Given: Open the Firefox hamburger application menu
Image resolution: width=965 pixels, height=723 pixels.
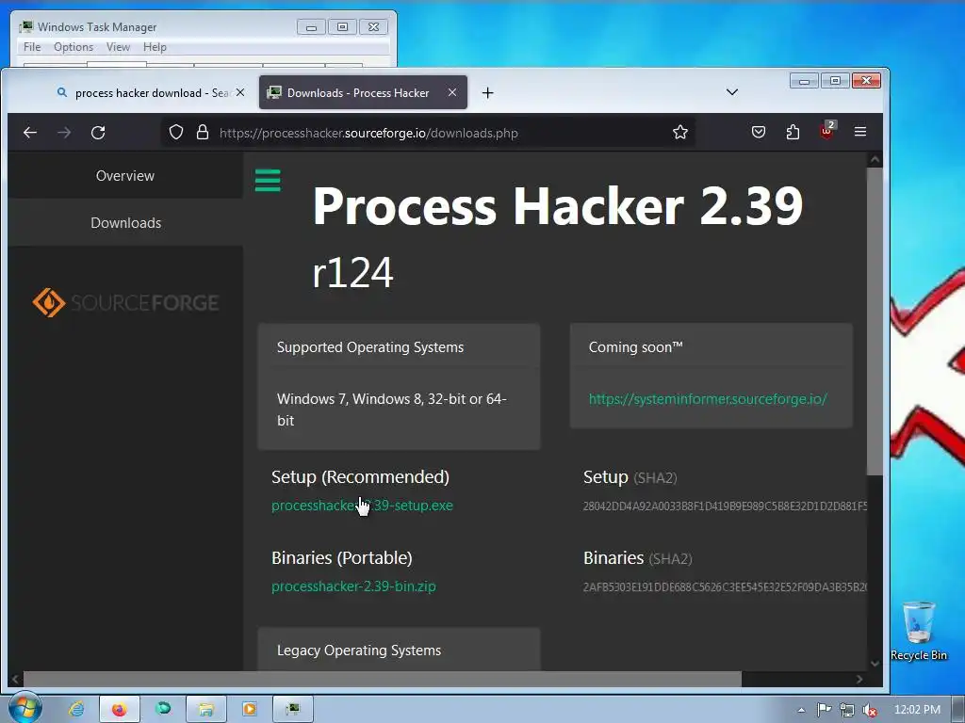Looking at the screenshot, I should tap(860, 132).
